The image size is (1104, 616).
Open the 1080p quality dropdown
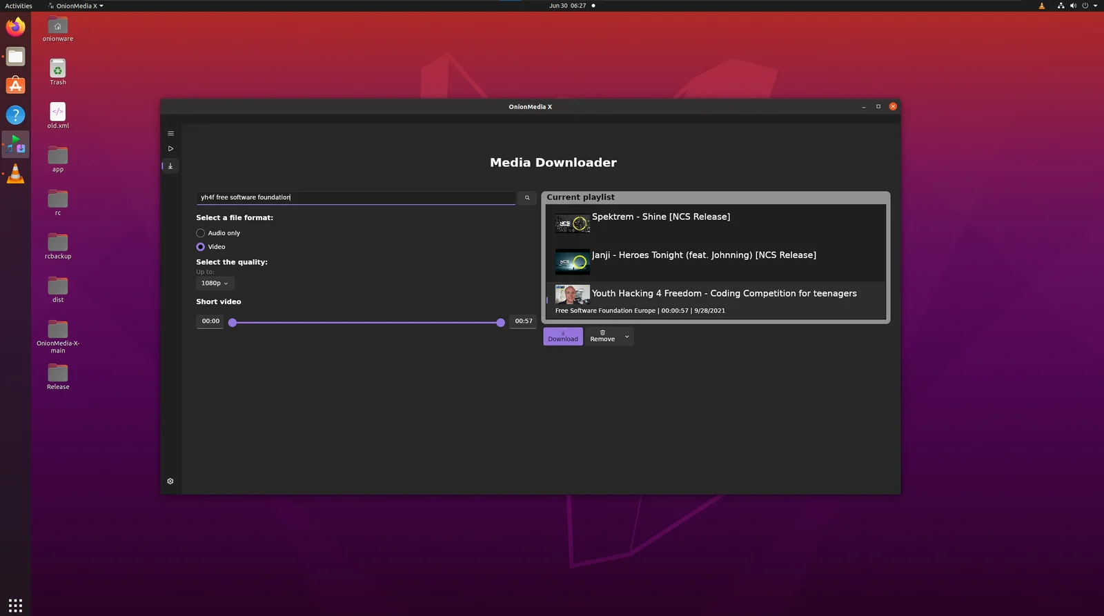[x=215, y=284]
